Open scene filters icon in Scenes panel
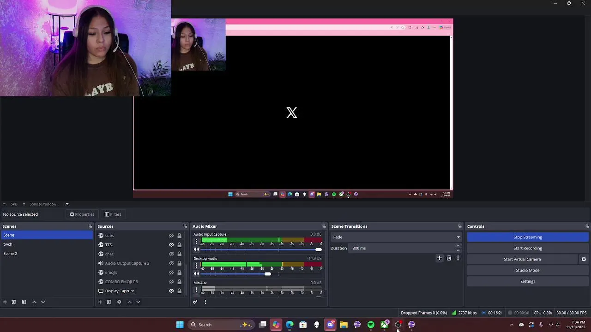 pyautogui.click(x=24, y=302)
